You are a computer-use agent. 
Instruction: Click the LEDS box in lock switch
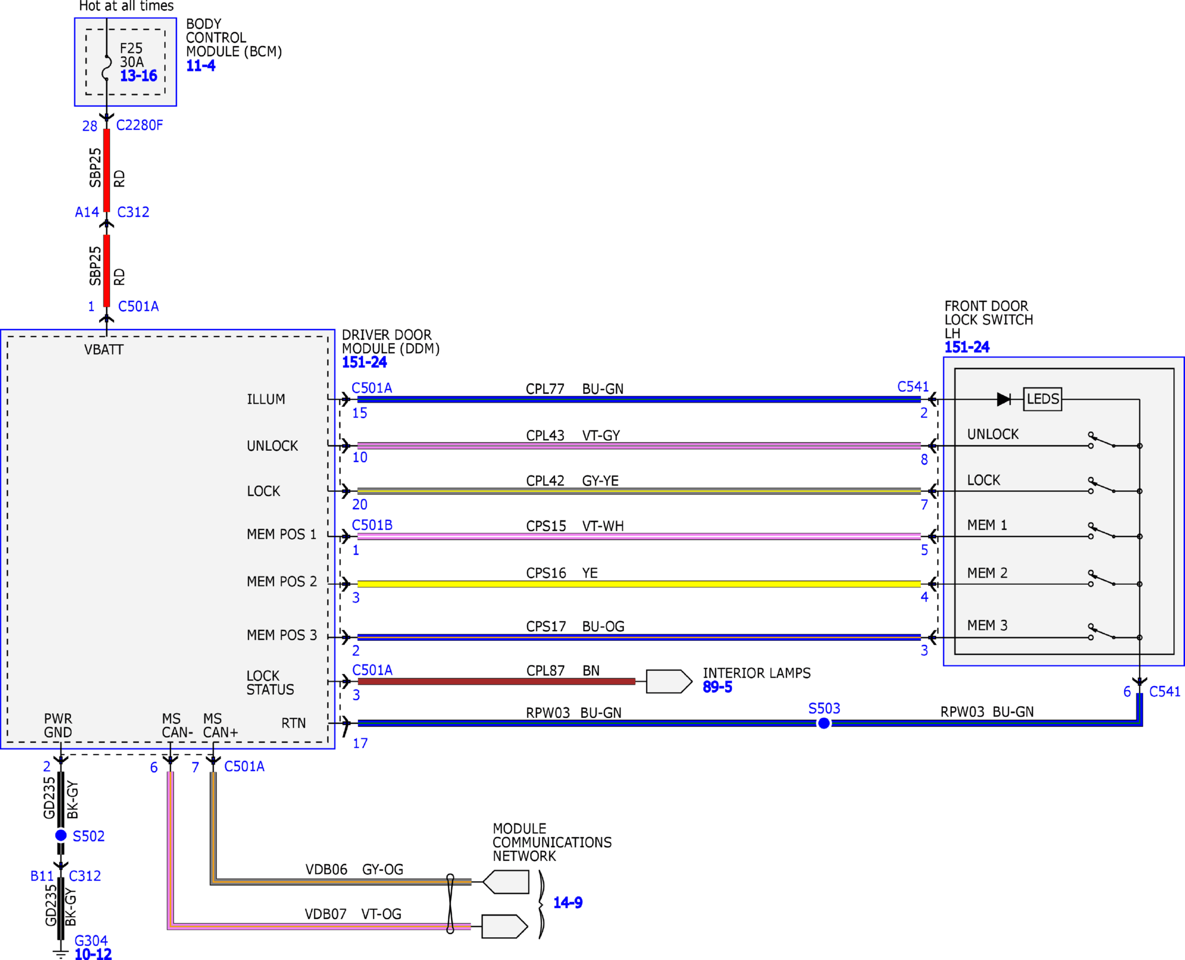(1043, 399)
